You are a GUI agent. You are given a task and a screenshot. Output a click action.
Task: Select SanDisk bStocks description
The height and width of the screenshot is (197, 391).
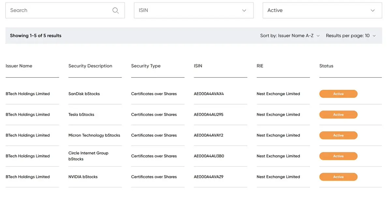point(84,94)
